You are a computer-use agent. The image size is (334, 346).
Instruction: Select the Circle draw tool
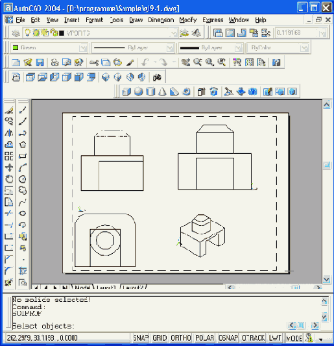click(x=23, y=179)
